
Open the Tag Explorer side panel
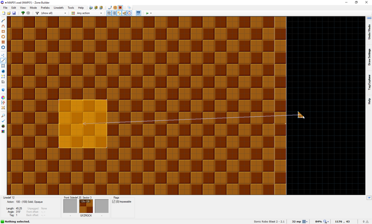tap(369, 82)
